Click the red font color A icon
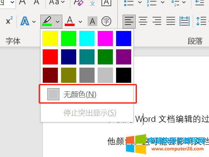 70,21
